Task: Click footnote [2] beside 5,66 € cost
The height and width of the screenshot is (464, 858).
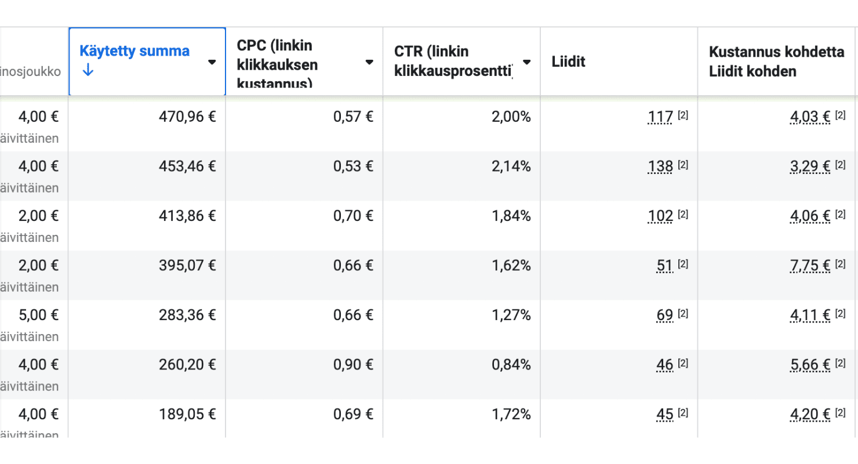Action: coord(841,363)
